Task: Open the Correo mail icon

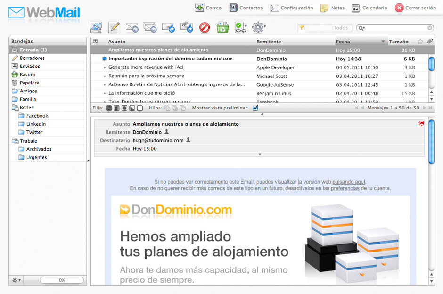Action: coord(199,8)
